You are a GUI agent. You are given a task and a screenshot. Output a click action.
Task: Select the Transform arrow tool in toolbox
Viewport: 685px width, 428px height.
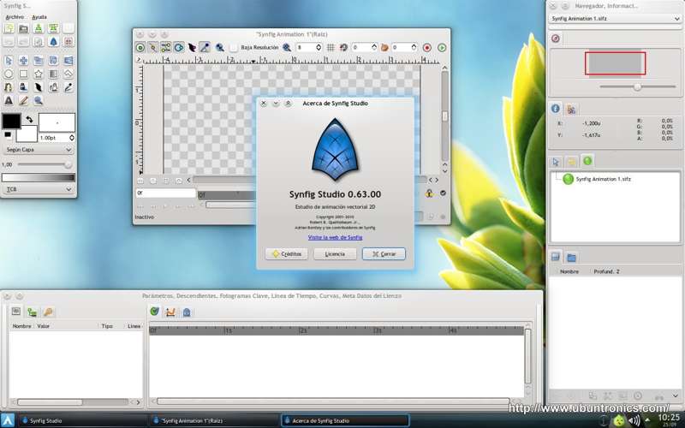coord(9,60)
